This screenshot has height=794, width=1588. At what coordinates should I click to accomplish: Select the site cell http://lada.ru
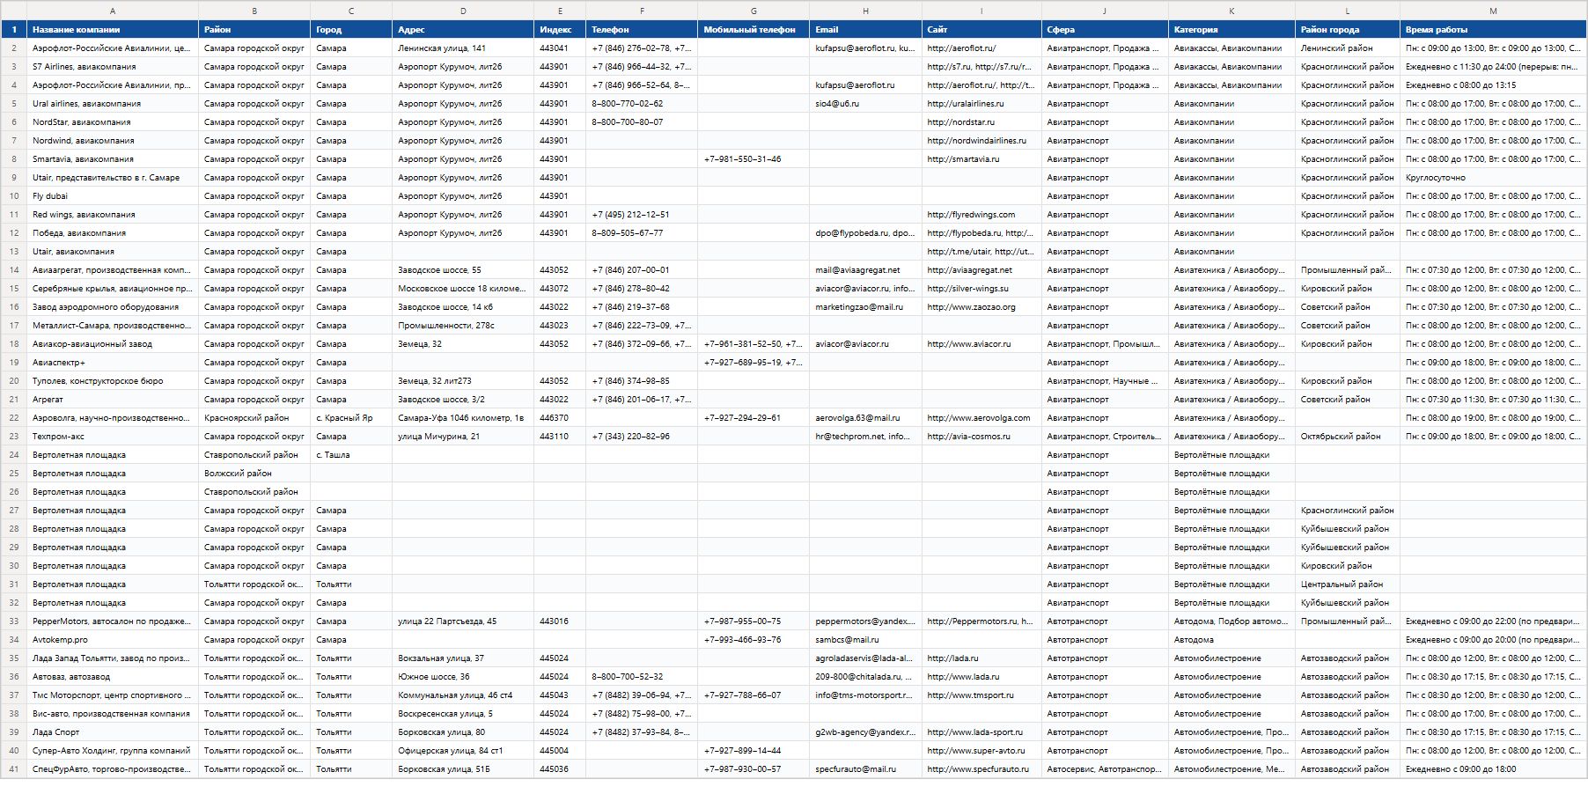[x=981, y=658]
